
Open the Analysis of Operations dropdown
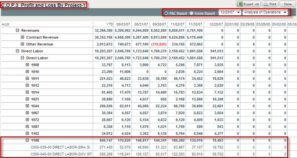pyautogui.click(x=265, y=12)
